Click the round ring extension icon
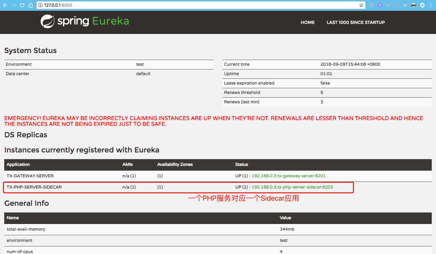 tap(422, 5)
